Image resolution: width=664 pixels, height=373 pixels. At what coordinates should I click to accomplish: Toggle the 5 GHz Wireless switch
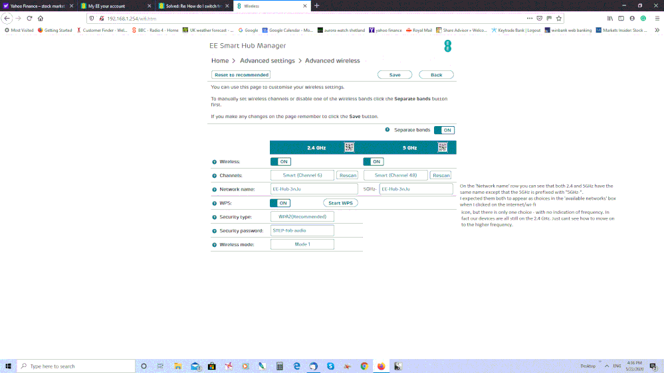tap(374, 161)
